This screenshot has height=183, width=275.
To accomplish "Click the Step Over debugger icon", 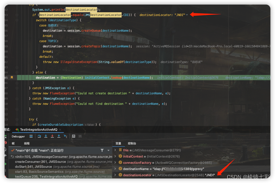I will 39,136.
